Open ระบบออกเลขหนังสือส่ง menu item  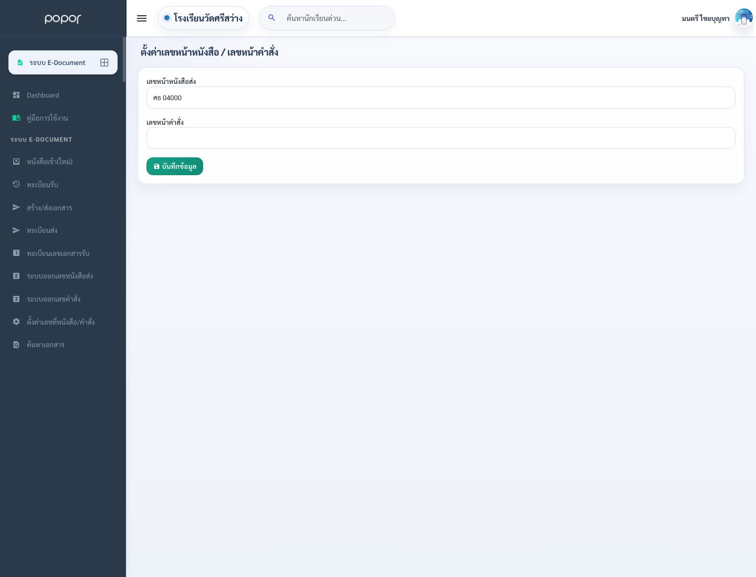tap(63, 276)
